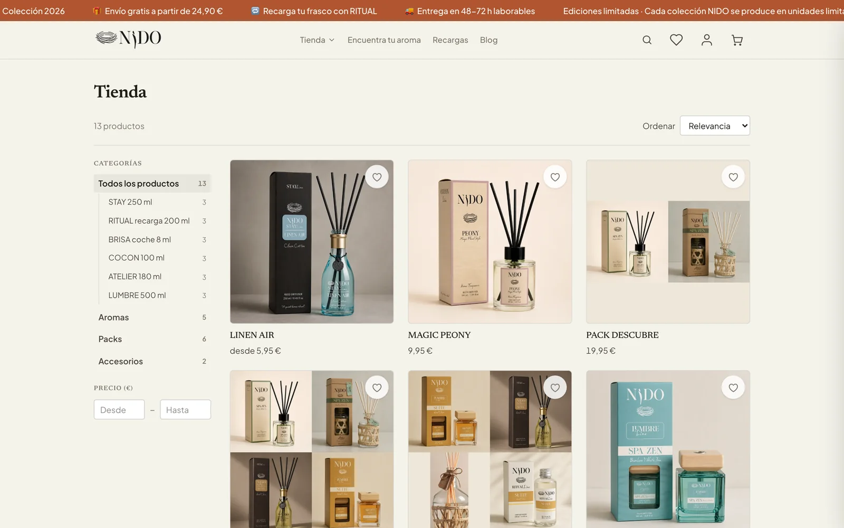The width and height of the screenshot is (844, 528).
Task: Open the LINEN AIR product image
Action: (x=312, y=242)
